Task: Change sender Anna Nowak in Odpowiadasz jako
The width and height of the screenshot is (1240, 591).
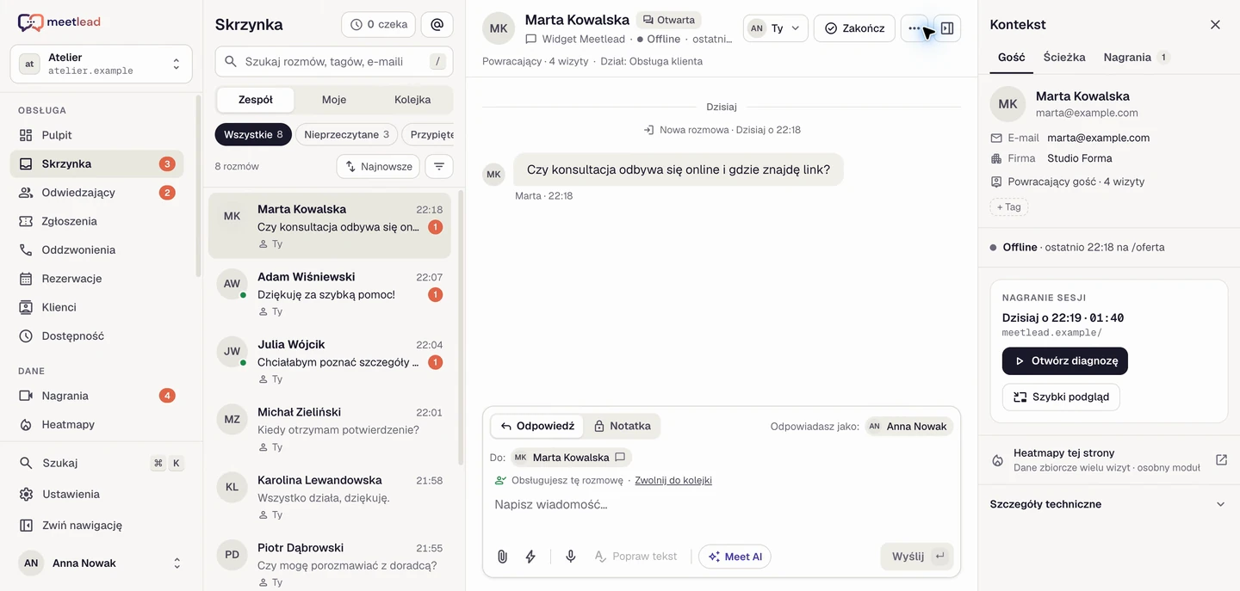Action: point(908,426)
